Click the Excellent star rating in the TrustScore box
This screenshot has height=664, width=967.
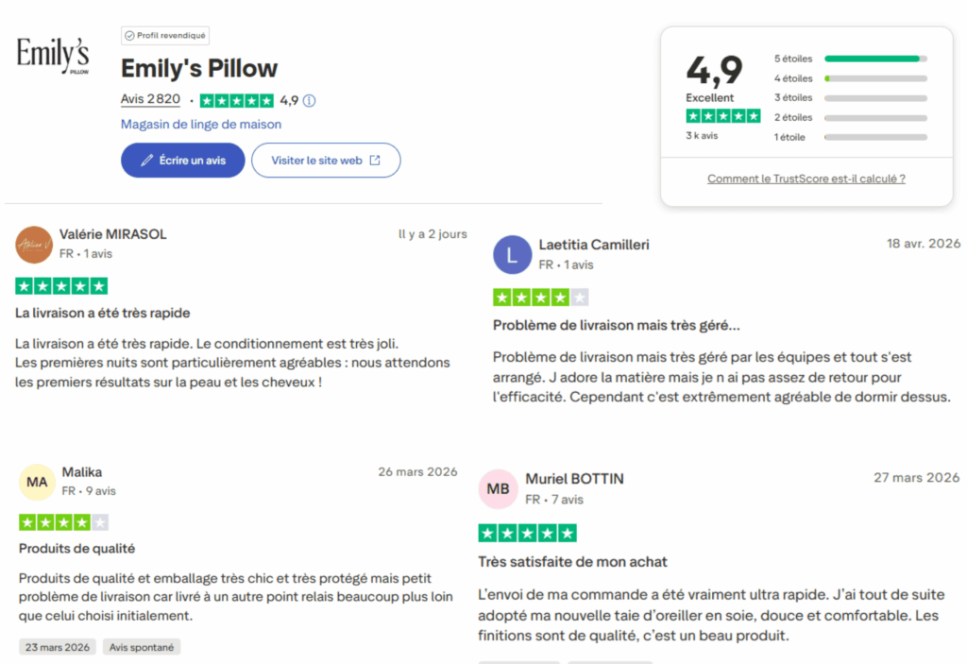722,114
